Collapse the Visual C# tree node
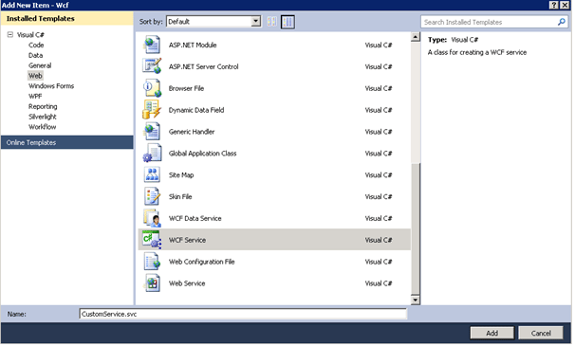The width and height of the screenshot is (575, 346). click(x=10, y=34)
